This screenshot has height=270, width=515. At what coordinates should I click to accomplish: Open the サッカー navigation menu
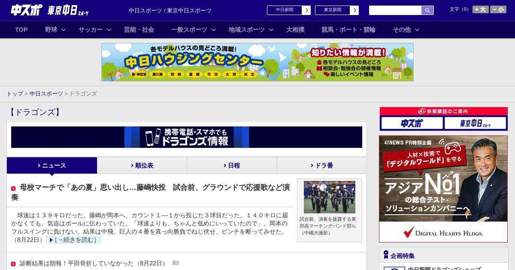91,30
